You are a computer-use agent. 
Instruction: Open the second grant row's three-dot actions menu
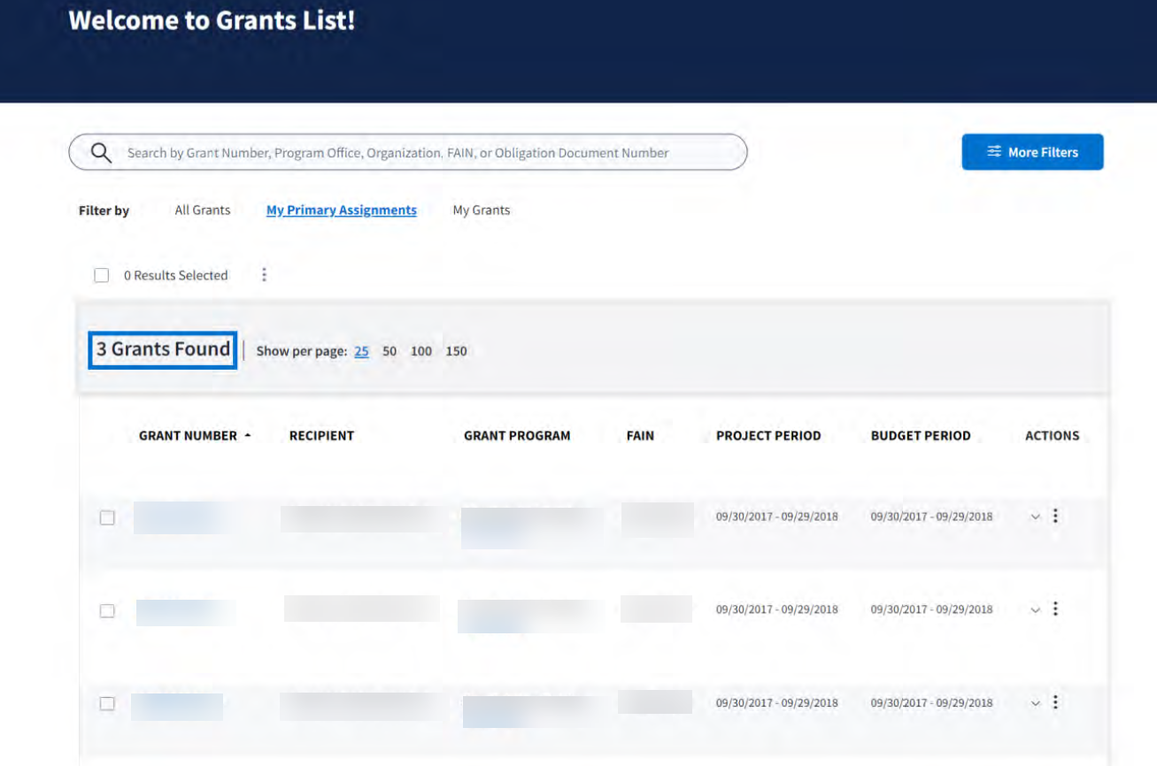click(1055, 609)
